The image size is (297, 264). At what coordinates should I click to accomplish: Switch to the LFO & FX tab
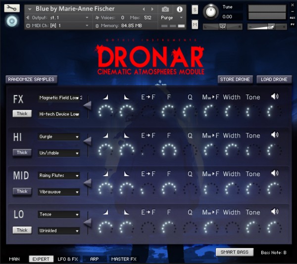[x=68, y=259]
